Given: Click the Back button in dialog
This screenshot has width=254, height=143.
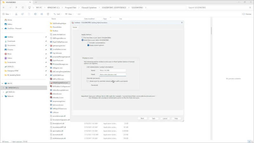Looking at the screenshot, I should coord(142,118).
